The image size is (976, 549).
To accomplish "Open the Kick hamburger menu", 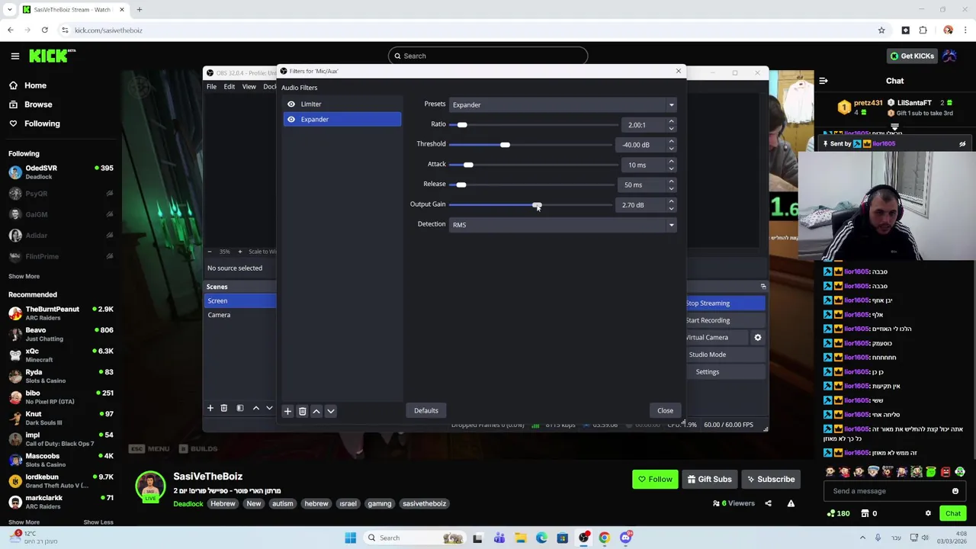I will [14, 56].
